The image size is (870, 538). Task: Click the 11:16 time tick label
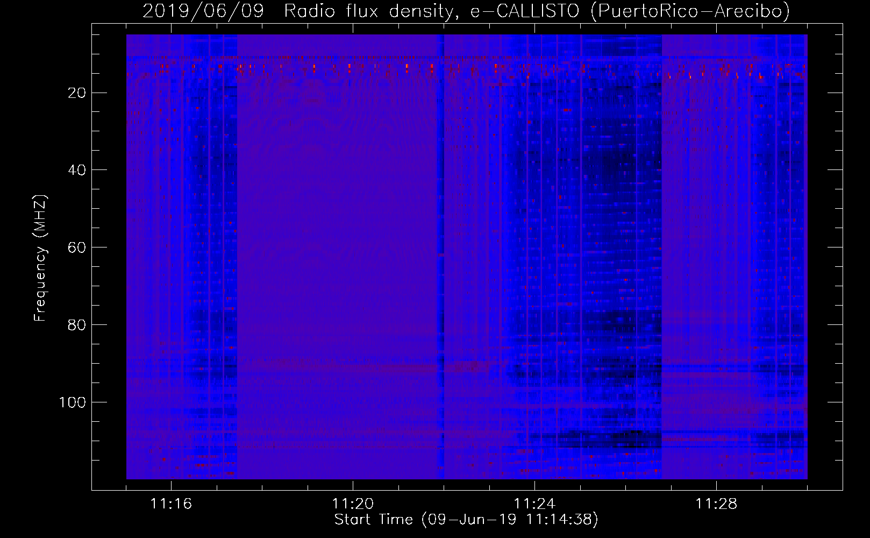pos(171,504)
